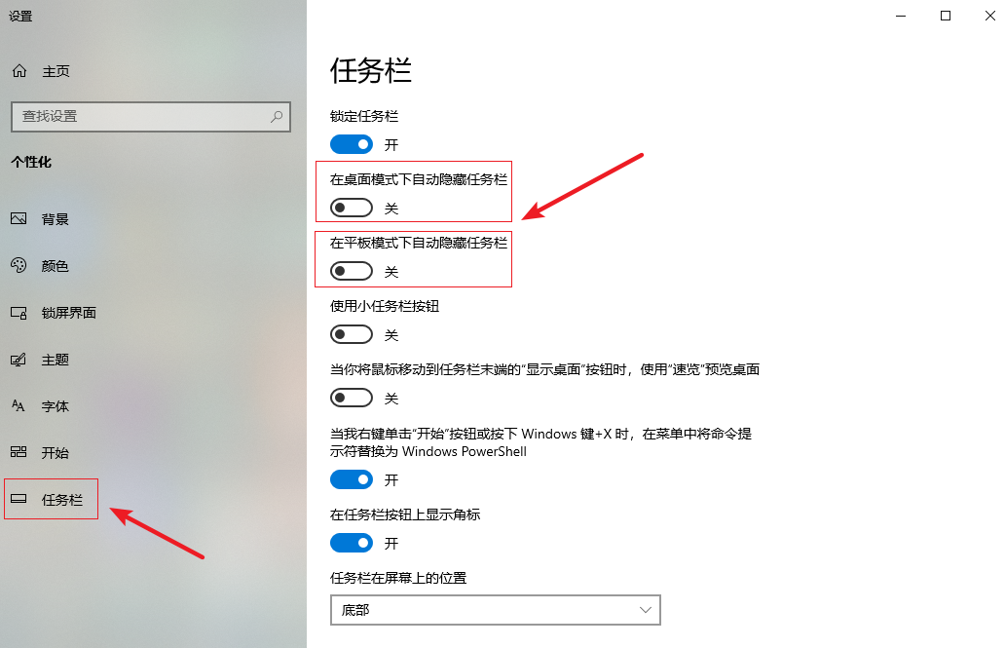Click the home icon beside 主页
Image resolution: width=1005 pixels, height=648 pixels.
[x=19, y=70]
